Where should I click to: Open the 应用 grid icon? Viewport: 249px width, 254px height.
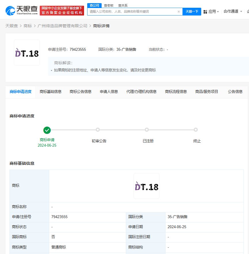click(x=205, y=12)
